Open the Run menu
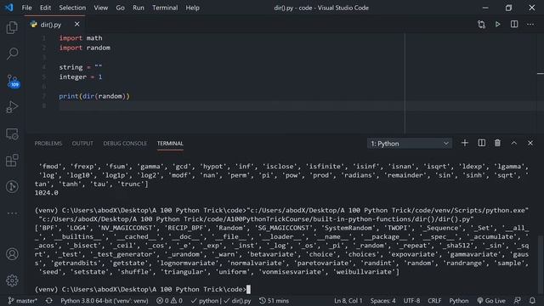Screen dimensions: 544x306 click(138, 8)
